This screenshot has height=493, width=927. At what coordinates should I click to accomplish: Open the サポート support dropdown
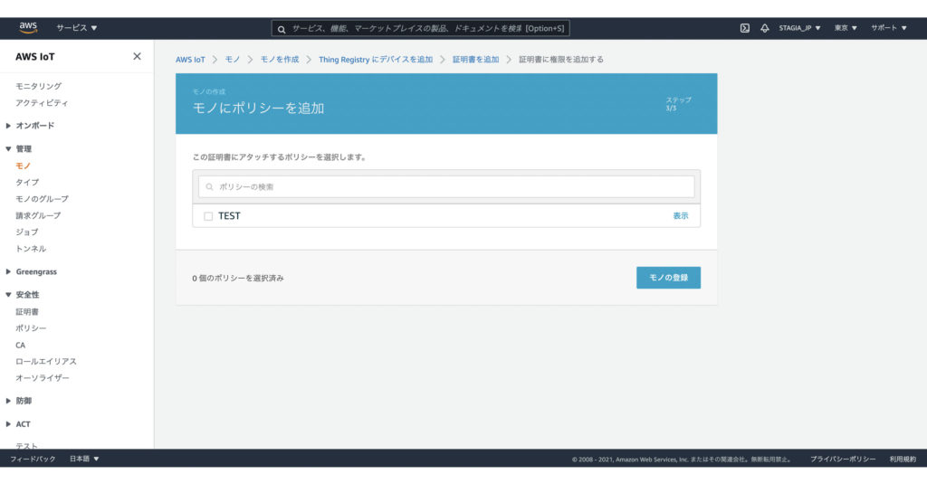pyautogui.click(x=888, y=28)
